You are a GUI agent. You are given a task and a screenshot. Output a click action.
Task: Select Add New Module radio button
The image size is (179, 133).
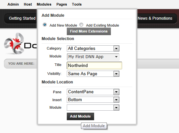pyautogui.click(x=45, y=25)
